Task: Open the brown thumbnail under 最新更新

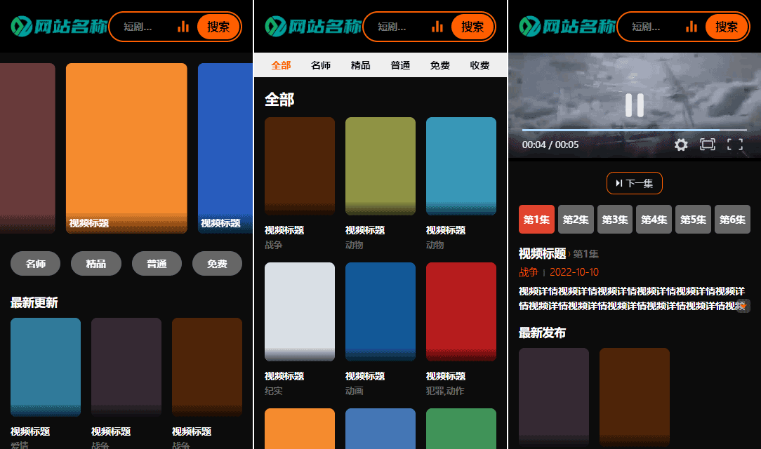Action: tap(207, 367)
